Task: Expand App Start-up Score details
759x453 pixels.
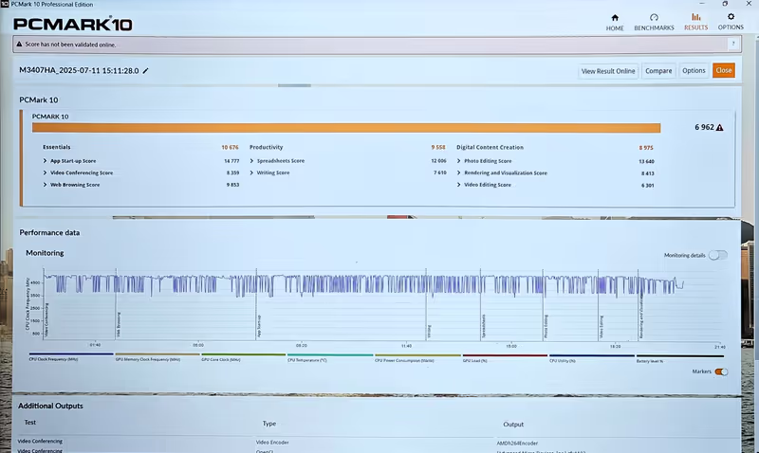Action: tap(46, 161)
